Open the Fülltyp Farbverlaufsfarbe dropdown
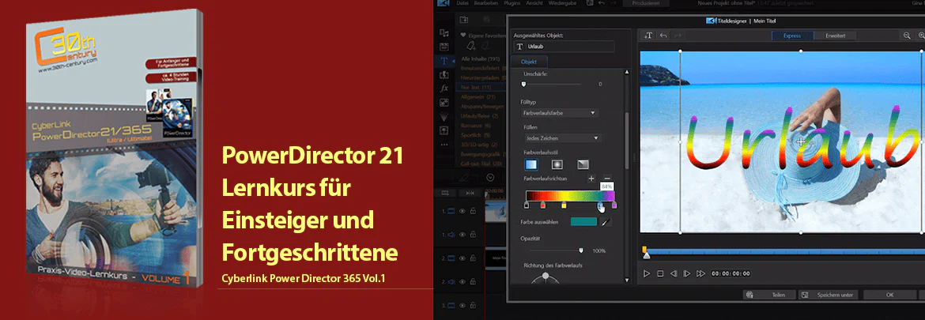This screenshot has width=925, height=320. 560,112
